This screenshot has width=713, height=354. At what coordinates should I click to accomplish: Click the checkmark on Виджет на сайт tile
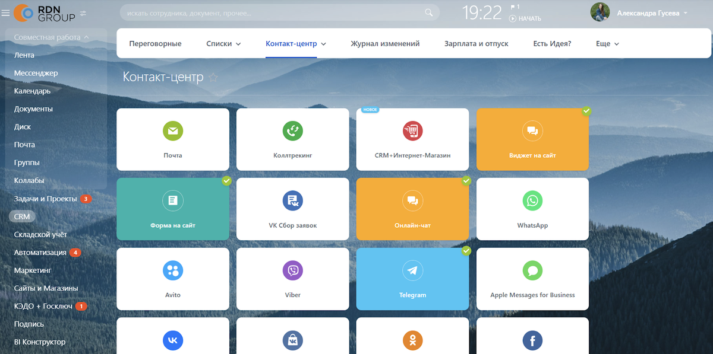[x=586, y=111]
